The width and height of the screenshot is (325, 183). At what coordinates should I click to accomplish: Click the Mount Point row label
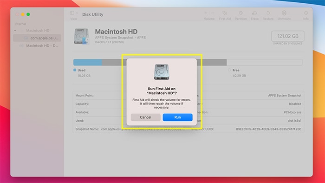coord(84,96)
